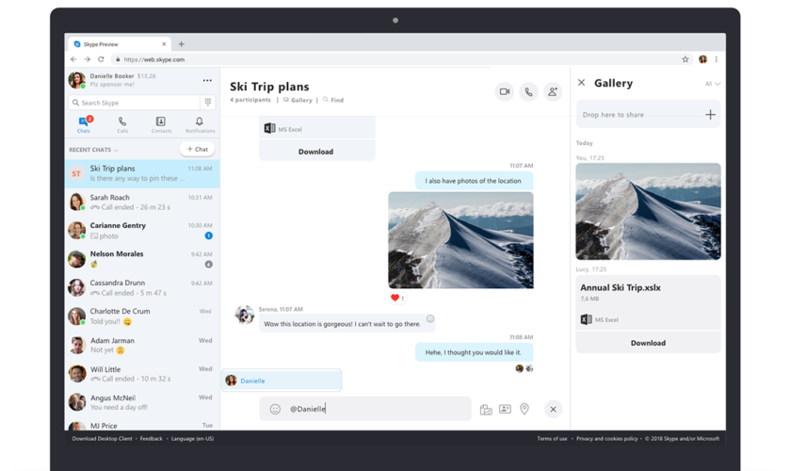Download Annual Ski Trip.xlsx from Gallery

648,343
